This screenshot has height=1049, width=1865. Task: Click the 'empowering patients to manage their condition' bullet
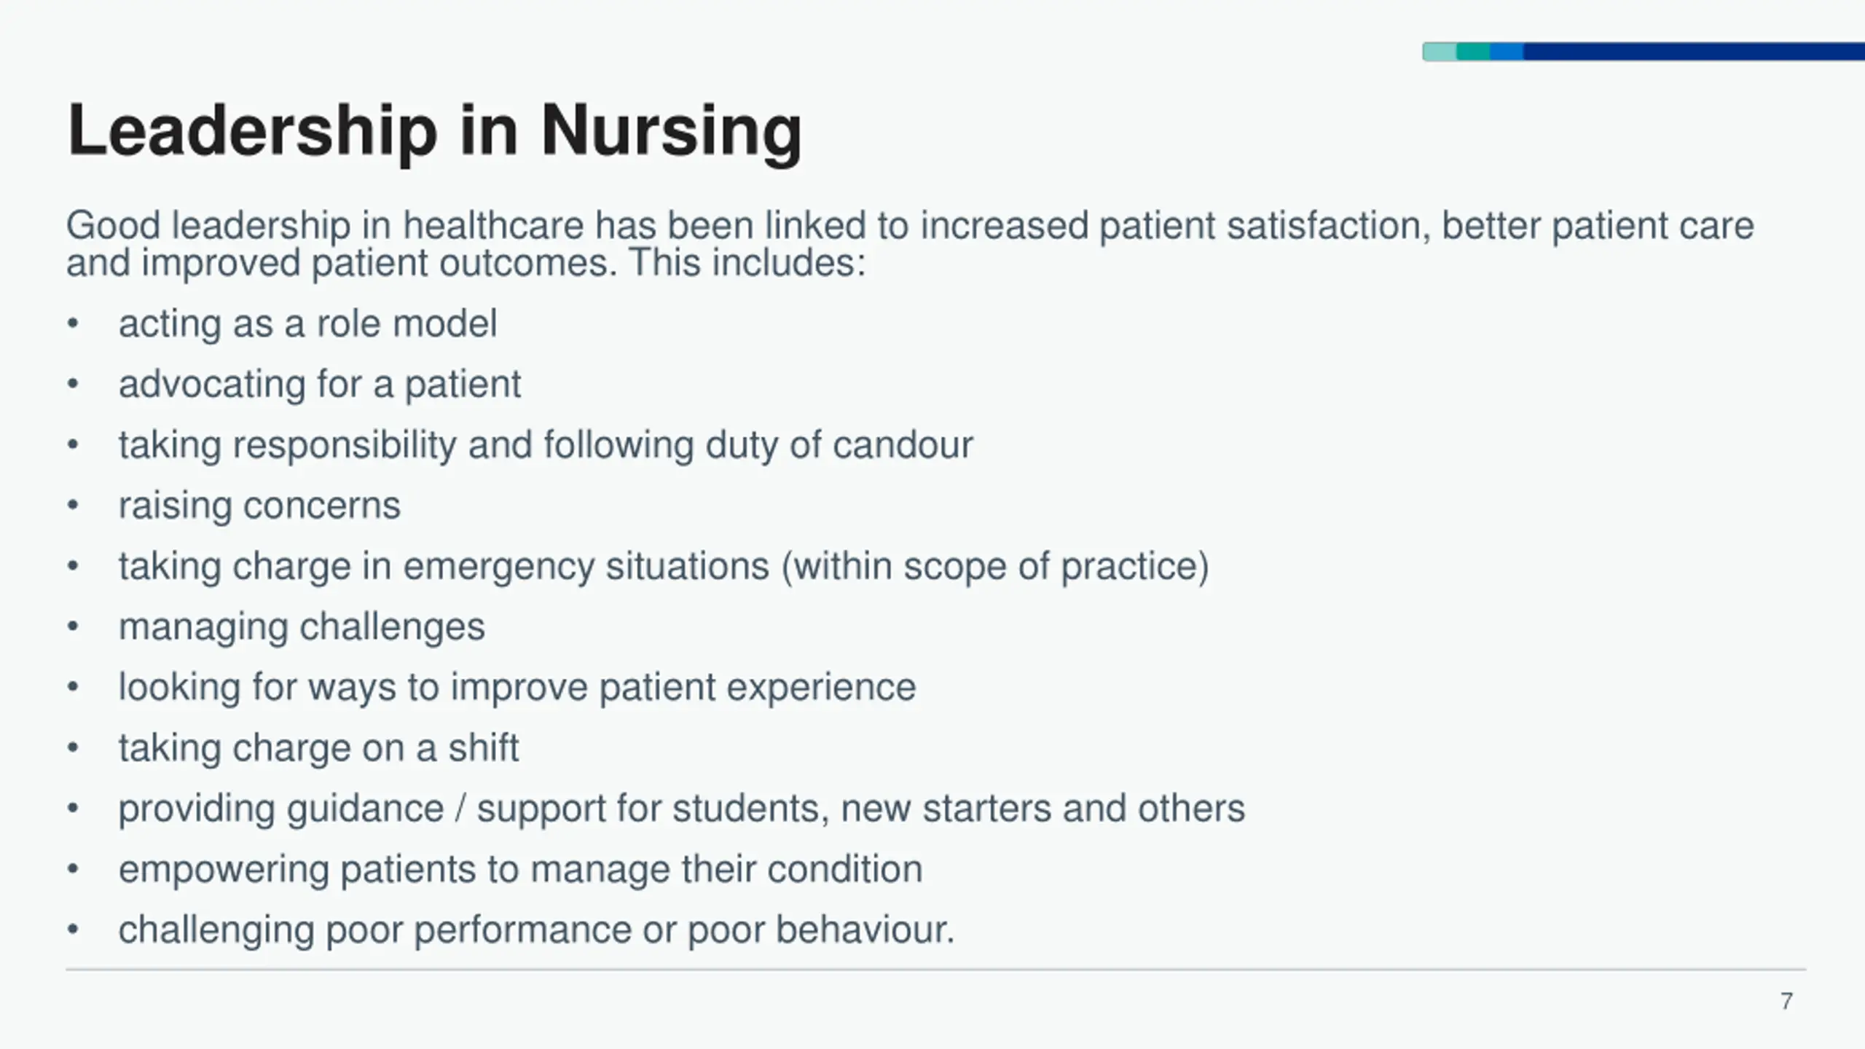click(520, 869)
